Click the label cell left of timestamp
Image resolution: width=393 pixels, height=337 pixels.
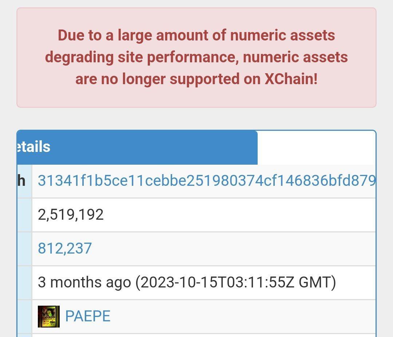coord(25,283)
